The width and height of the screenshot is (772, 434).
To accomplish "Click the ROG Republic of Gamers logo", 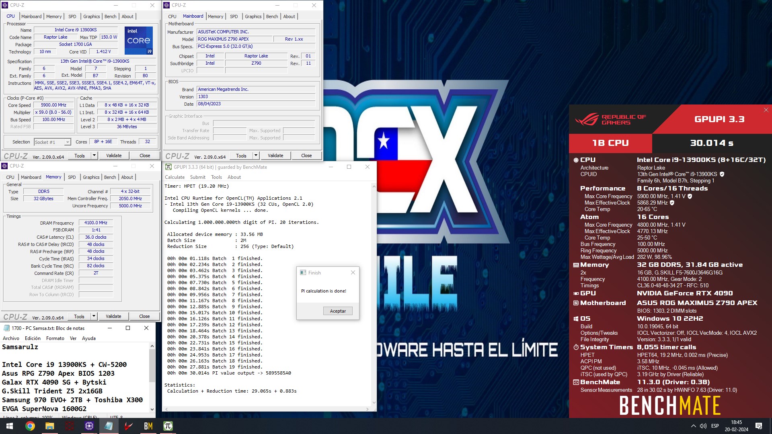I will [x=610, y=119].
